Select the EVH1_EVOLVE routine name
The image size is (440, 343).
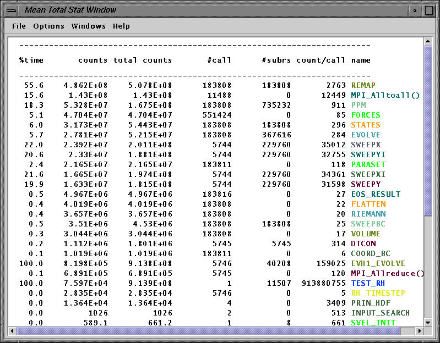378,263
